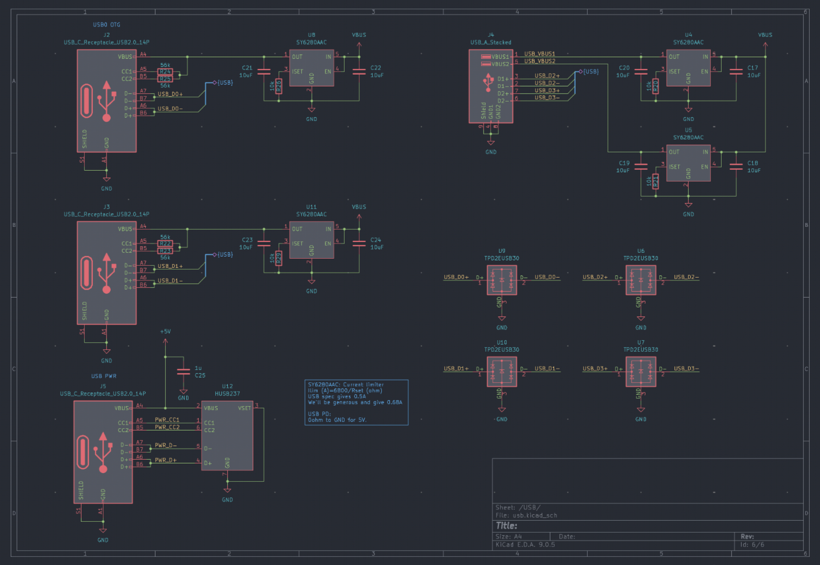Select capacitor C17 beside U4
820x565 pixels.
736,71
